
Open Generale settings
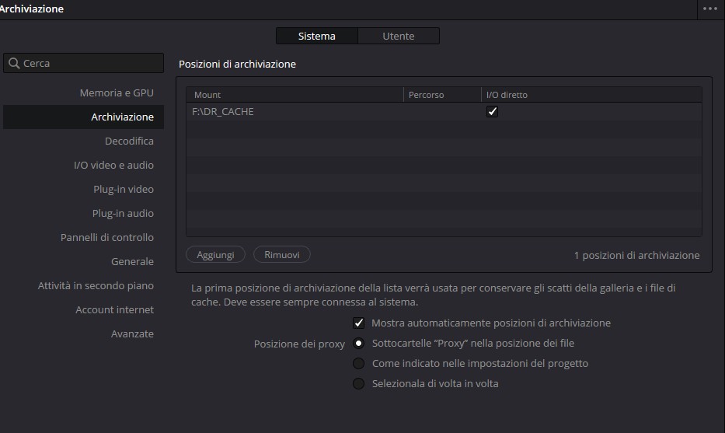(x=132, y=261)
